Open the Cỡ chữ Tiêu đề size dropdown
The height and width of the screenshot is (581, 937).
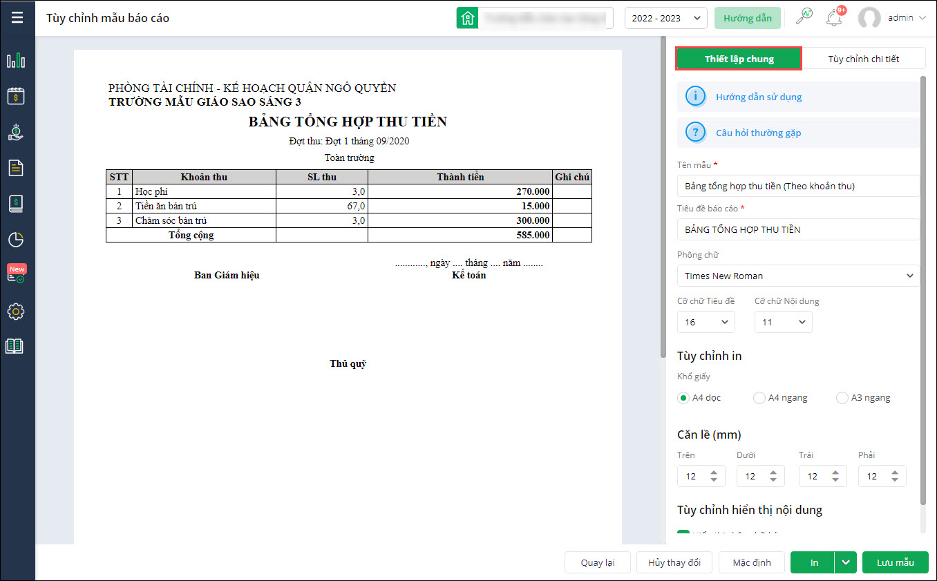(x=706, y=322)
